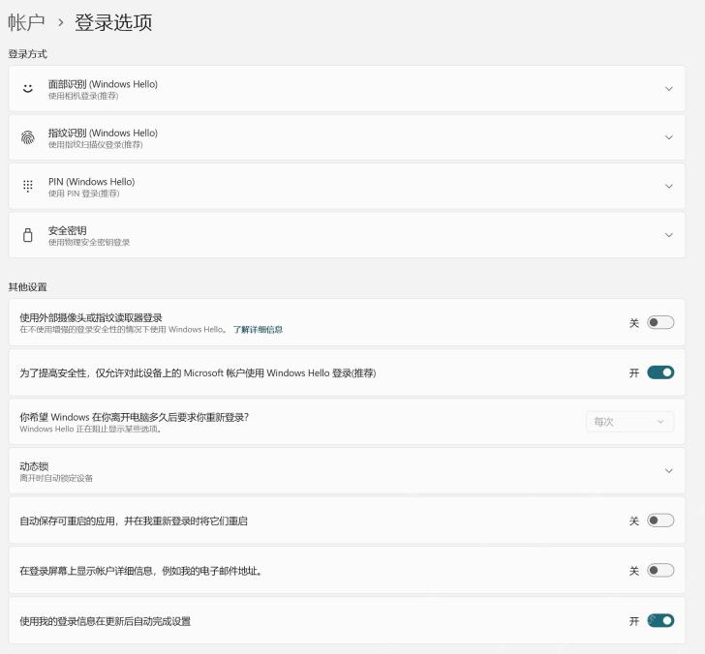Click 指纹识别 (Windows Hello) label

click(103, 133)
